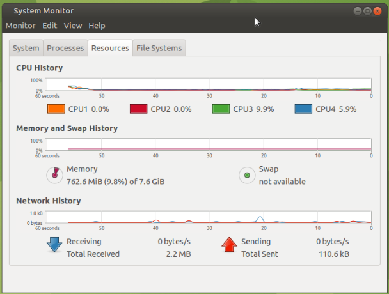Screen dimensions: 389x294
Task: Click the Swap pie chart icon
Action: pos(247,174)
